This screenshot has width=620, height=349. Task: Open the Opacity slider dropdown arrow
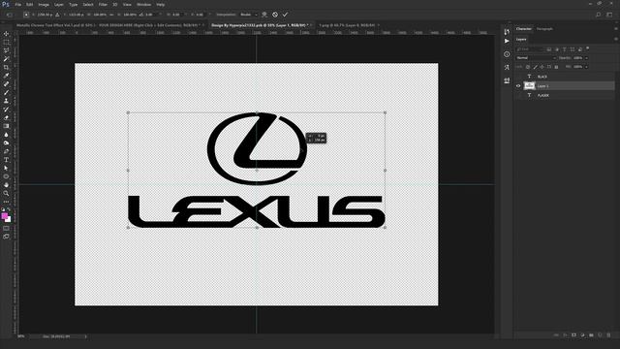pyautogui.click(x=586, y=58)
